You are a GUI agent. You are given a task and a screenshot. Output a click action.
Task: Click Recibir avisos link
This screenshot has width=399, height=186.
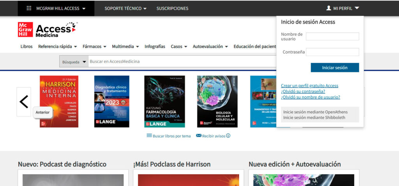[x=214, y=136]
